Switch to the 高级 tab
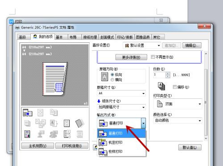 tap(24, 37)
